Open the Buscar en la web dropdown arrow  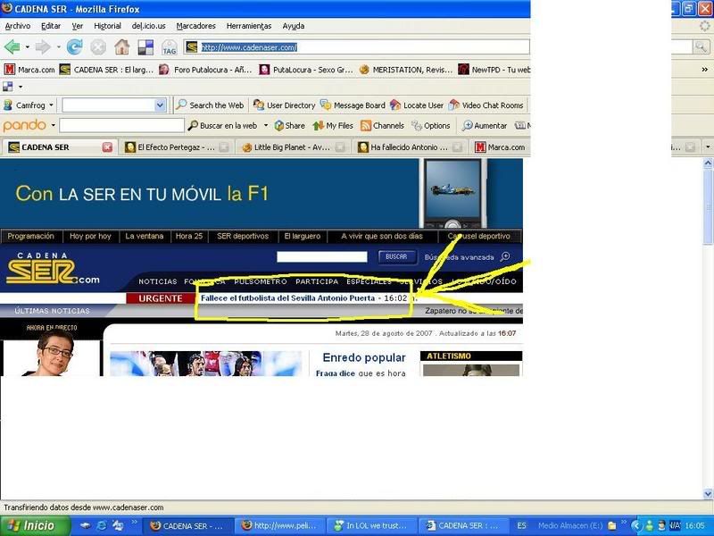(x=266, y=126)
